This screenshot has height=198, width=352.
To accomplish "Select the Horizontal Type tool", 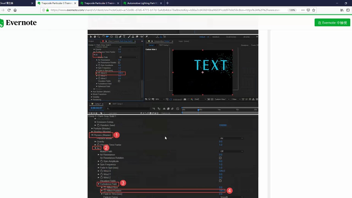I will click(x=124, y=37).
